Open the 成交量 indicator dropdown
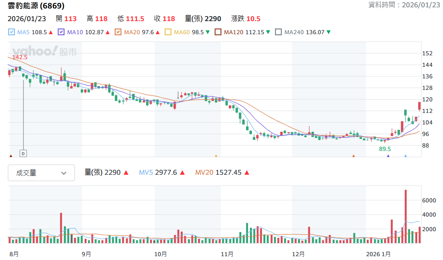The image size is (443, 260). pos(41,173)
